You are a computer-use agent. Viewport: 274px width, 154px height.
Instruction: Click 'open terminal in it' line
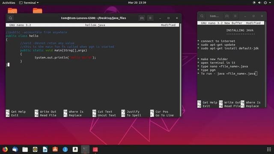point(216,63)
